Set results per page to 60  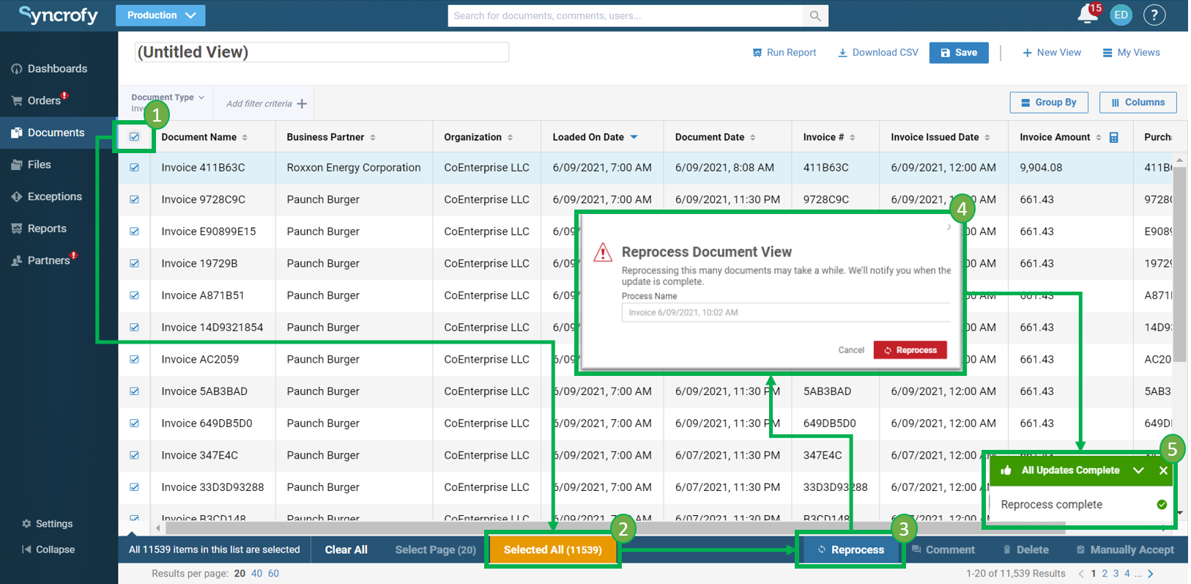(x=273, y=574)
